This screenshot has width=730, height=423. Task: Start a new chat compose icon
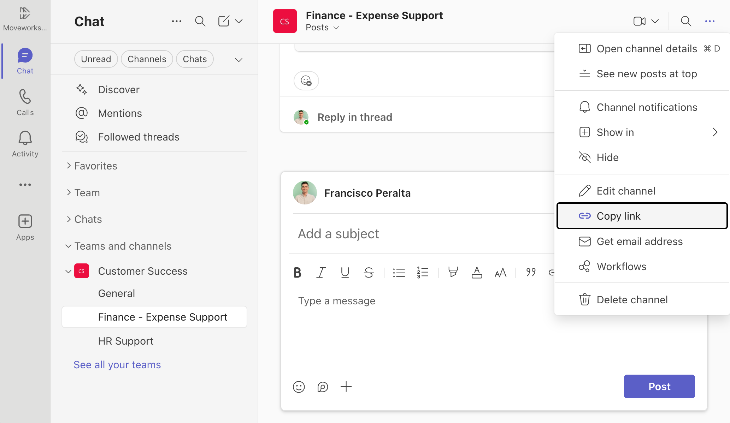click(x=224, y=21)
